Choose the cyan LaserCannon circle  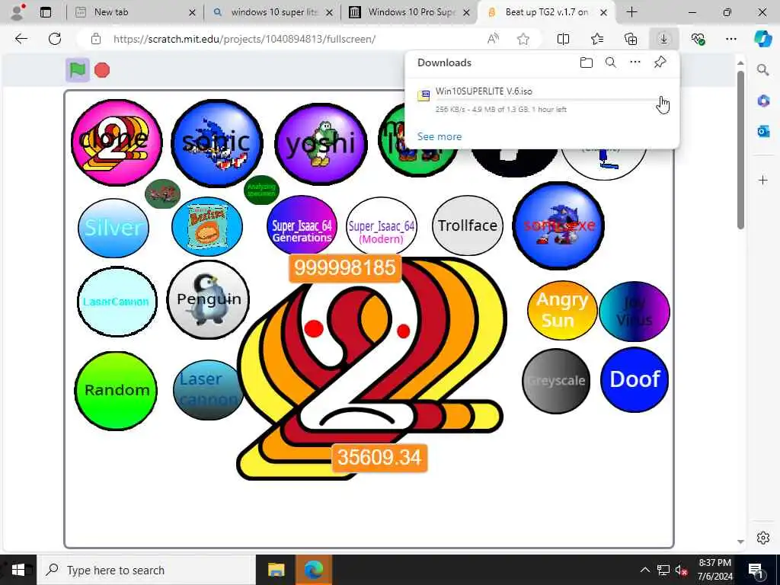pos(117,302)
